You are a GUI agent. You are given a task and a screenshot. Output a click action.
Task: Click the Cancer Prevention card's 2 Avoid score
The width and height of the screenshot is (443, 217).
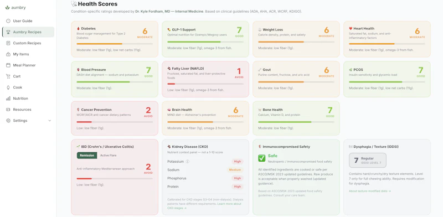pyautogui.click(x=148, y=112)
